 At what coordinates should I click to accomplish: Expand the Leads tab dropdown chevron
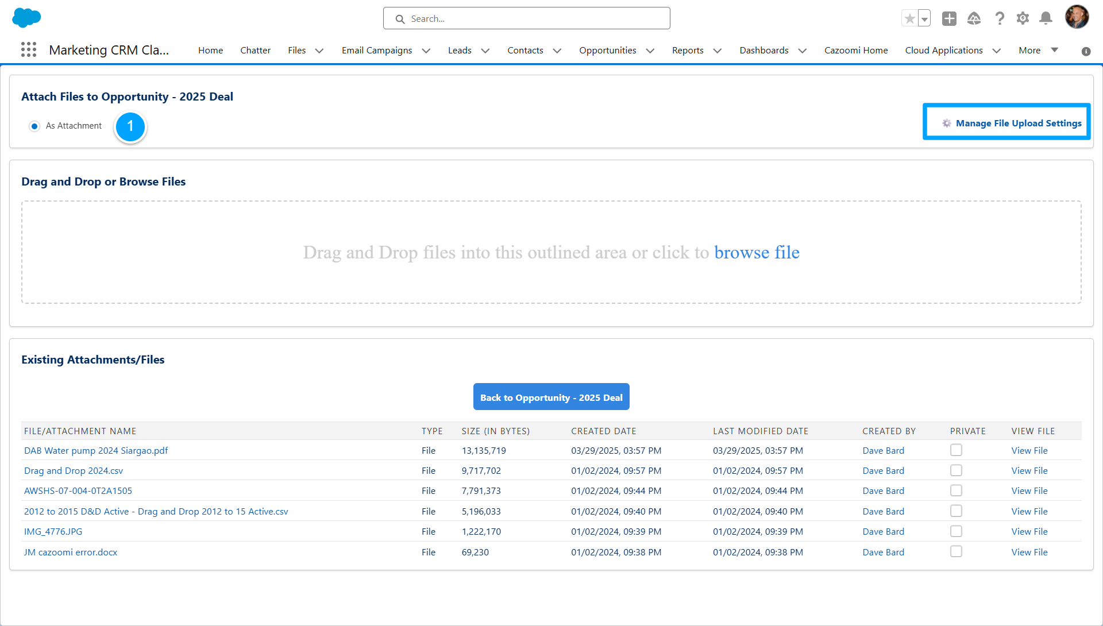click(x=485, y=51)
